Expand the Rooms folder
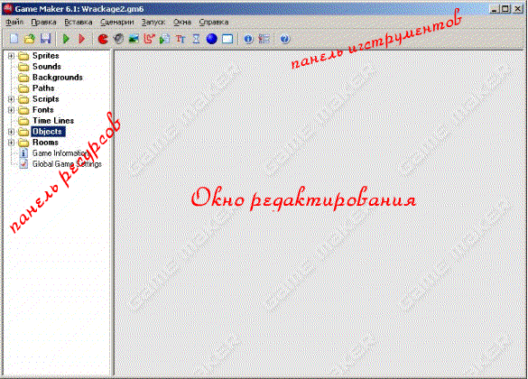 pyautogui.click(x=11, y=143)
